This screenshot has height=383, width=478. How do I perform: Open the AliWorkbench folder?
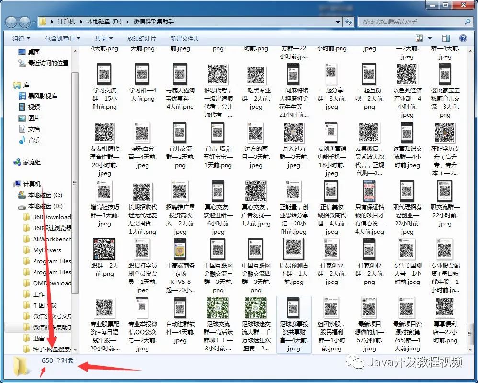[x=47, y=239]
